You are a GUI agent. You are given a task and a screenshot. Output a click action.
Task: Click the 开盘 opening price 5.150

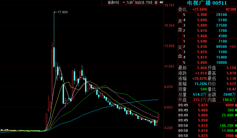pyautogui.click(x=231, y=68)
